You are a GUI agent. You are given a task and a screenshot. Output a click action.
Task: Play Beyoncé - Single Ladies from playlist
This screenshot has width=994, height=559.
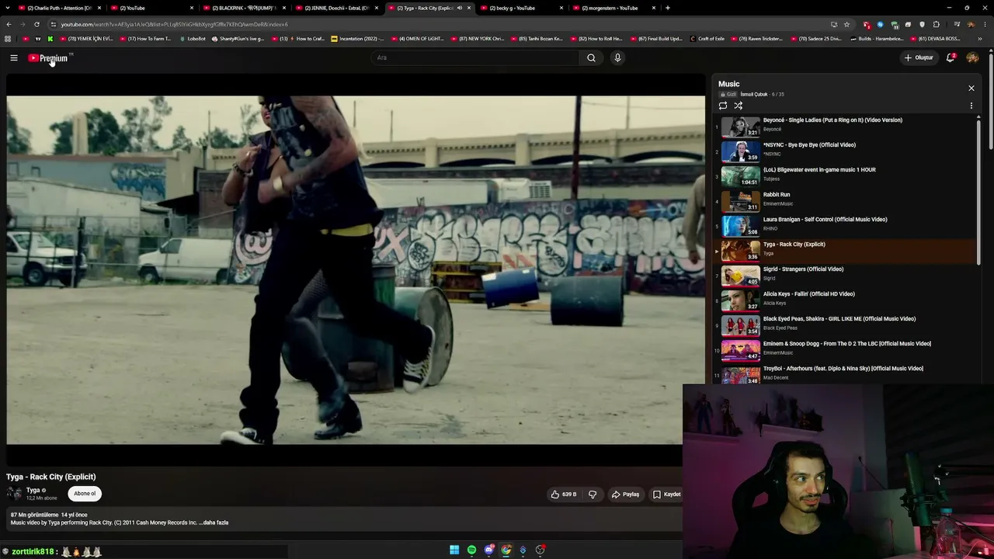tap(846, 126)
